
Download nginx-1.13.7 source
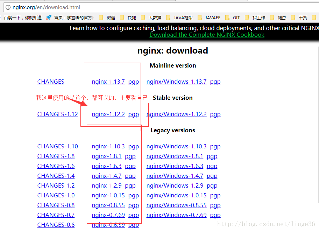(108, 82)
